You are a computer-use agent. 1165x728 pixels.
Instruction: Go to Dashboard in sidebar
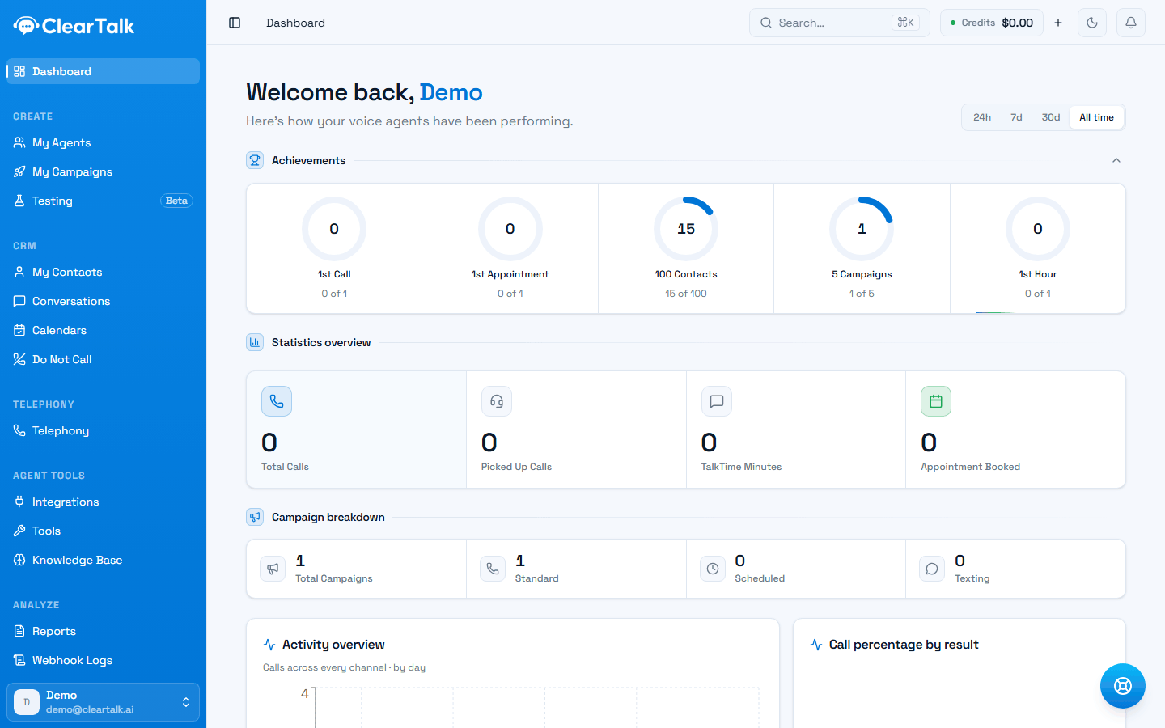[x=103, y=71]
